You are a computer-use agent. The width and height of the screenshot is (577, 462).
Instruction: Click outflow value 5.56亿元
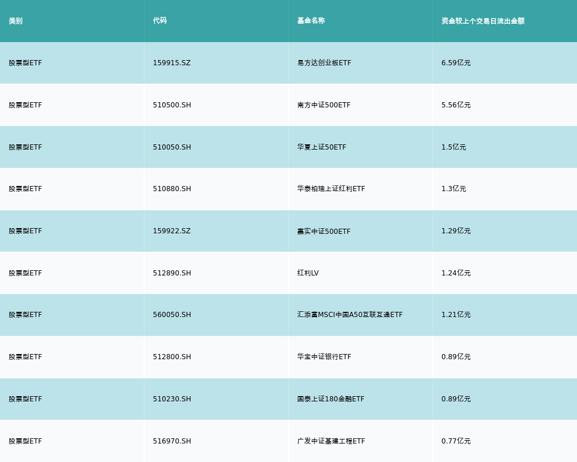coord(456,105)
